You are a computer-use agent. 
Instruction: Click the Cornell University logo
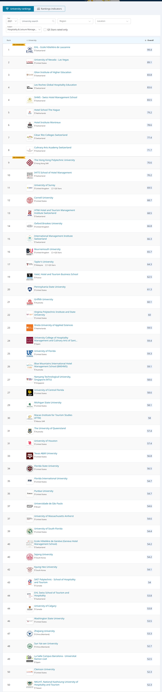click(x=30, y=200)
